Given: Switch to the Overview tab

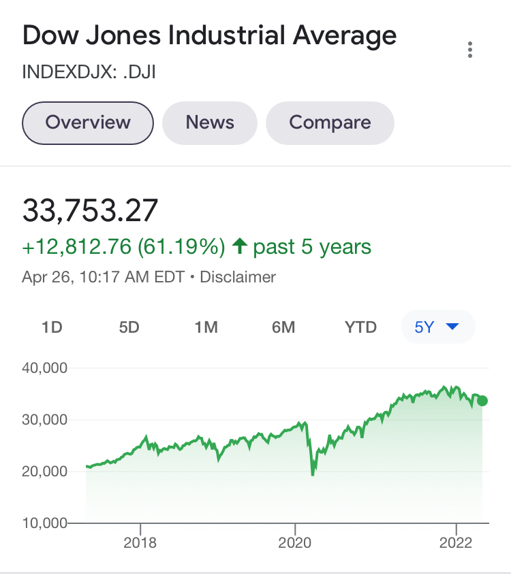Looking at the screenshot, I should [88, 122].
